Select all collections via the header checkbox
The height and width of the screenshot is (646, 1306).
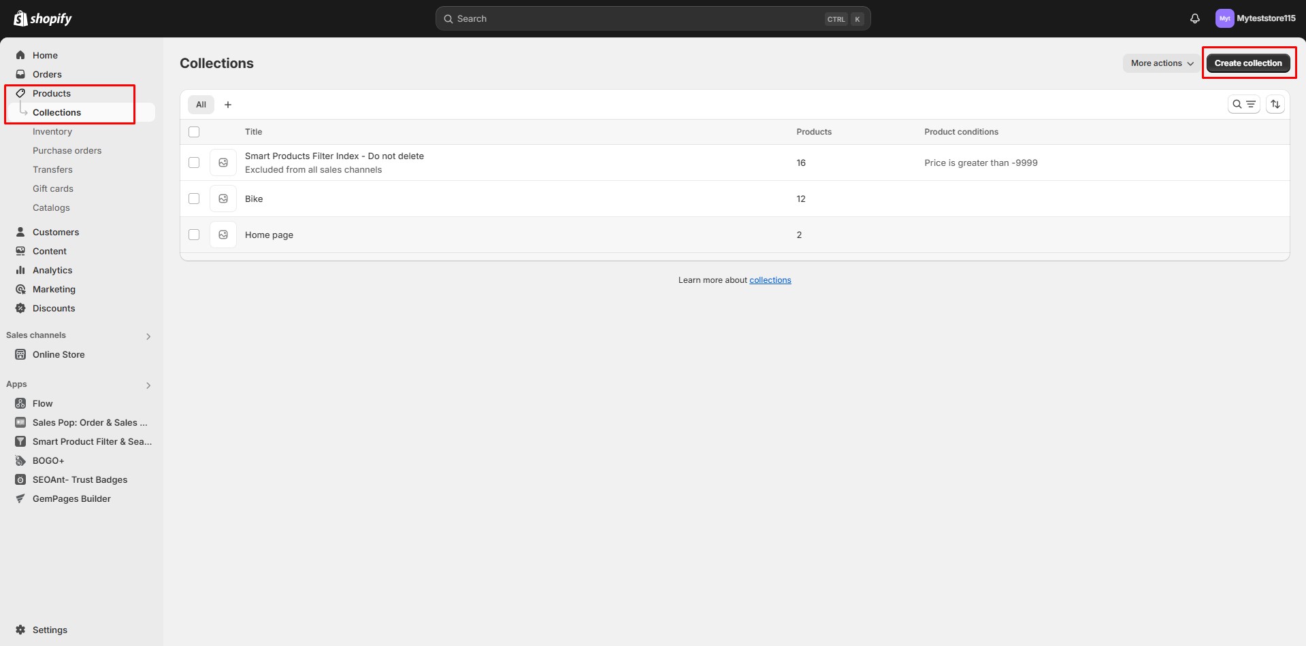pos(194,131)
